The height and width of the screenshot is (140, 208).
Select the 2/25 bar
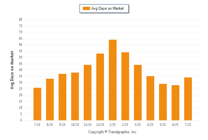(125, 86)
